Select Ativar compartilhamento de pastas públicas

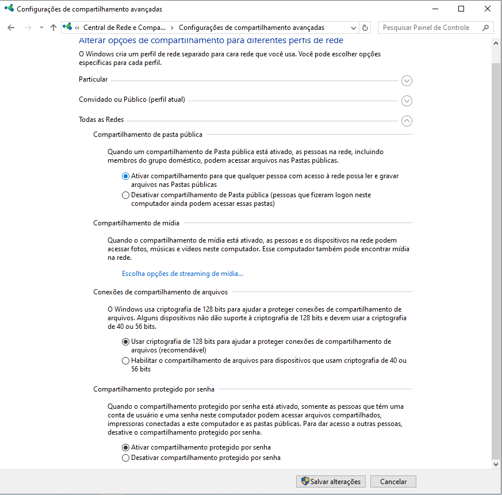[x=125, y=176]
